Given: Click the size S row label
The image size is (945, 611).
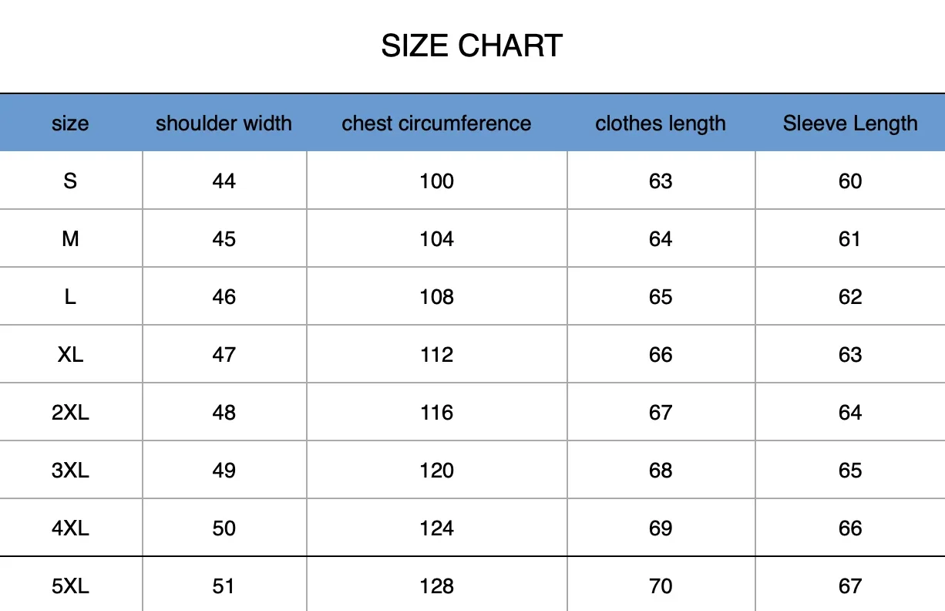Looking at the screenshot, I should click(70, 181).
